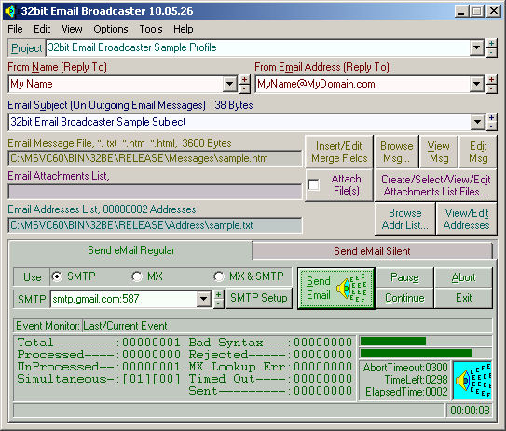Pause the email sending
Viewport: 506px width, 431px height.
point(404,277)
